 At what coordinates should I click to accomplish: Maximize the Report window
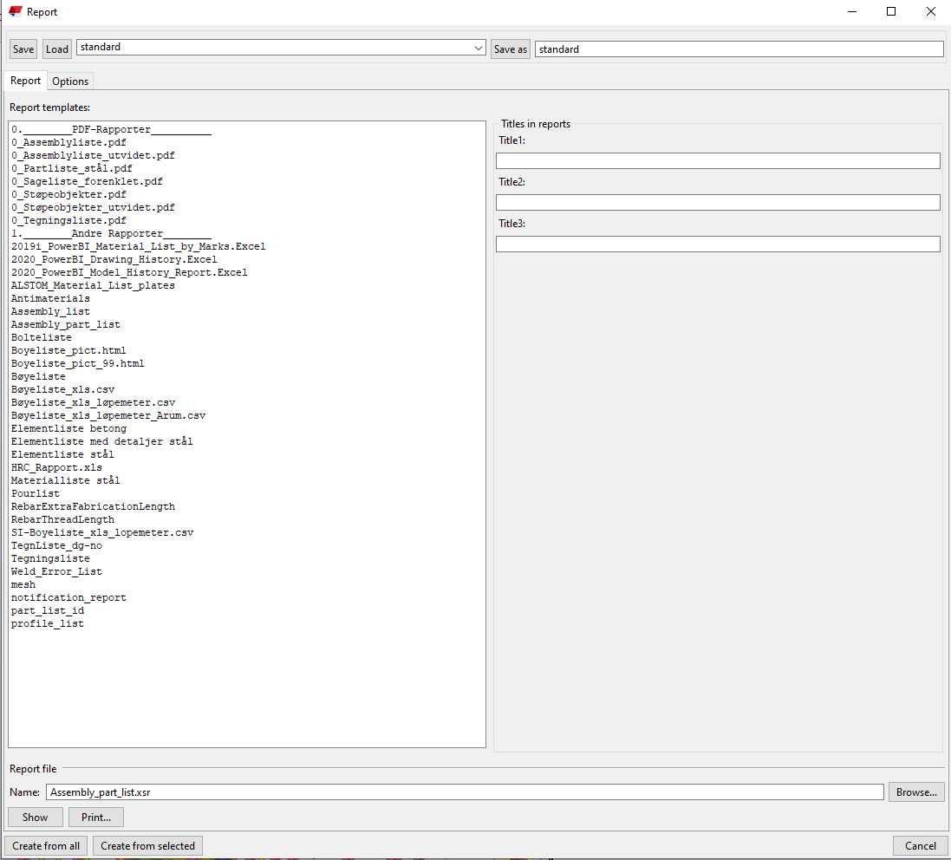tap(891, 11)
